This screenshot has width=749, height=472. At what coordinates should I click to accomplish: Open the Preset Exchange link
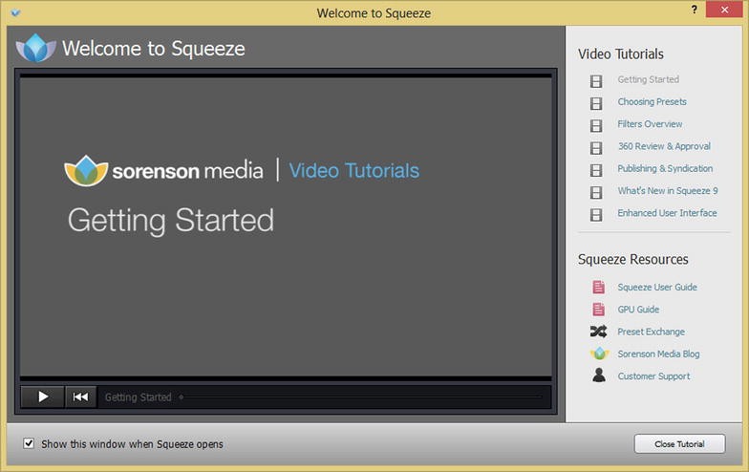pyautogui.click(x=651, y=331)
